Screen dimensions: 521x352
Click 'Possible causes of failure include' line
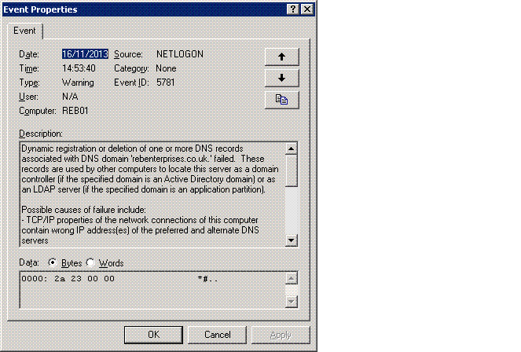pos(83,210)
